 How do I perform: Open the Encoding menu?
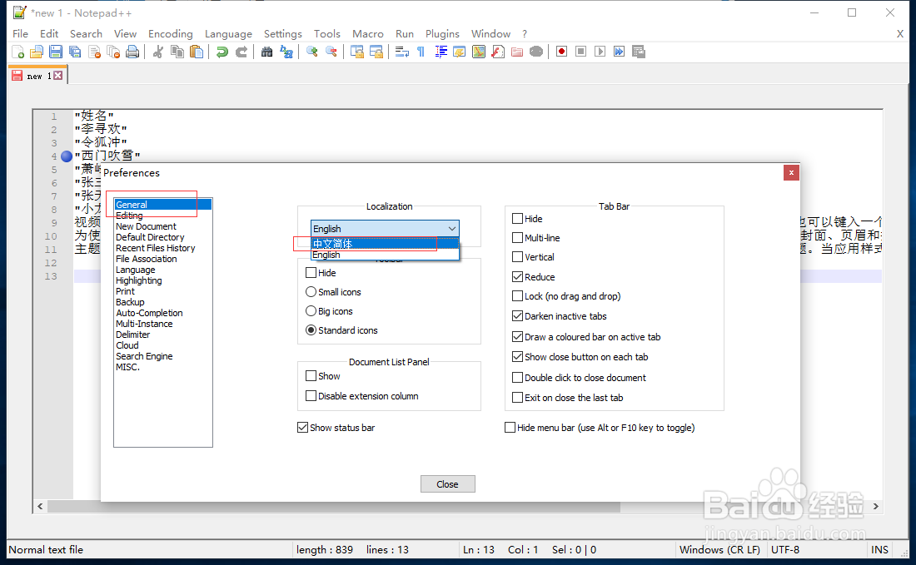pyautogui.click(x=171, y=34)
